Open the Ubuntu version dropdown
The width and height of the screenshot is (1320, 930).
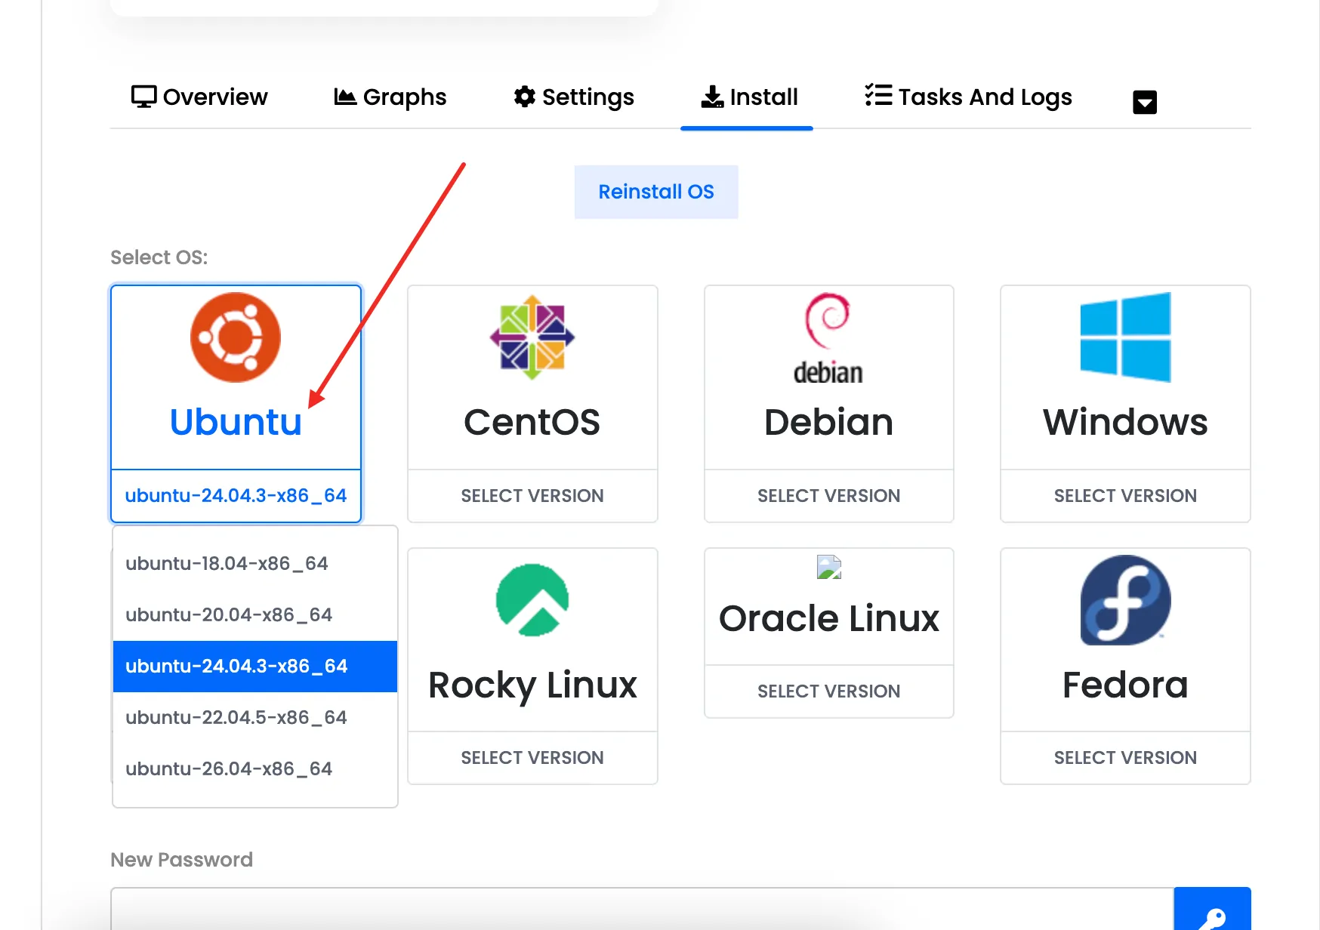[x=236, y=496]
